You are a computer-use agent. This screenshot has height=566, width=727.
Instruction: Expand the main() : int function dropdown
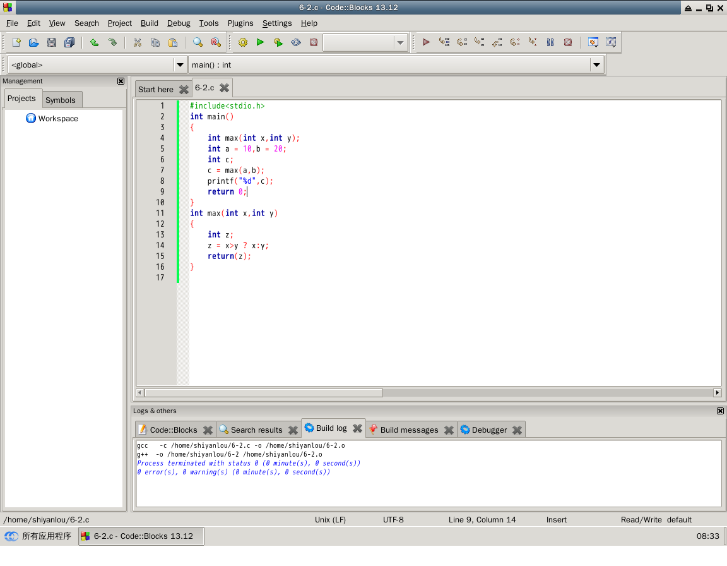pyautogui.click(x=597, y=65)
